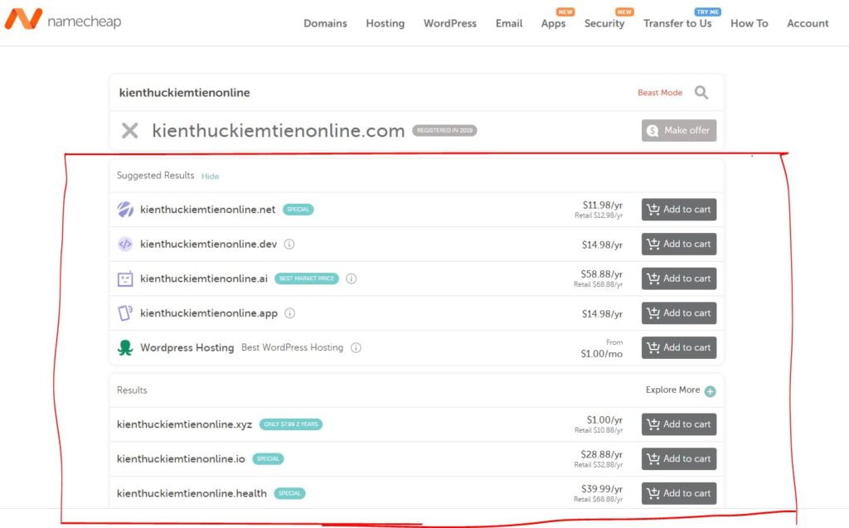Screen dimensions: 849x528
Task: Click the WordPress Hosting octopus icon
Action: [x=125, y=347]
